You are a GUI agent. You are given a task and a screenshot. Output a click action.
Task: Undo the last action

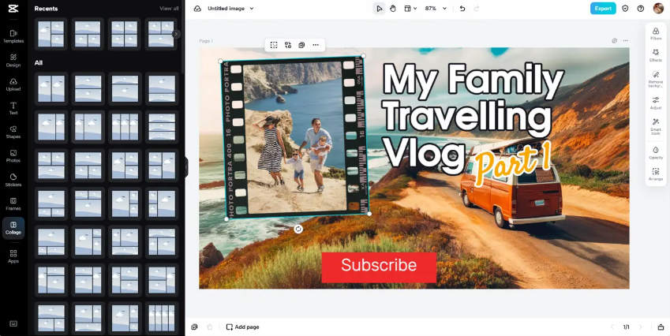[x=462, y=9]
